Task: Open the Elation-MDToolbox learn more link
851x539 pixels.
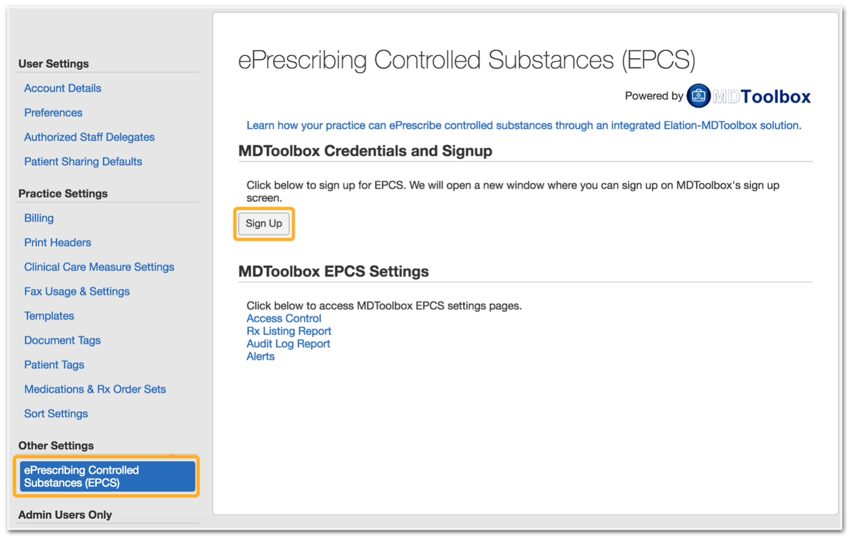Action: tap(524, 125)
